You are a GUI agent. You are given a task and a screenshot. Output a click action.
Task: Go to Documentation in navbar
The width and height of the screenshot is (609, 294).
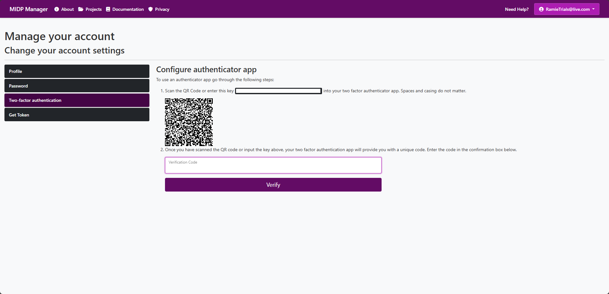(x=128, y=9)
